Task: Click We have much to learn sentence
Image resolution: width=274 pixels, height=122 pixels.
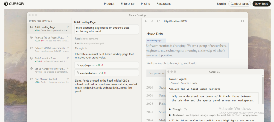Action: tap(172, 63)
